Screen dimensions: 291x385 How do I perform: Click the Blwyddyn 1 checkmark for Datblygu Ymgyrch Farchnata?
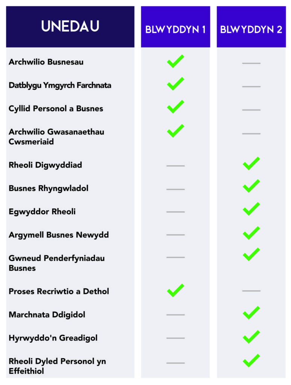point(175,84)
